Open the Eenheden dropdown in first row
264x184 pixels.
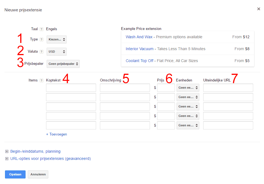[188, 88]
